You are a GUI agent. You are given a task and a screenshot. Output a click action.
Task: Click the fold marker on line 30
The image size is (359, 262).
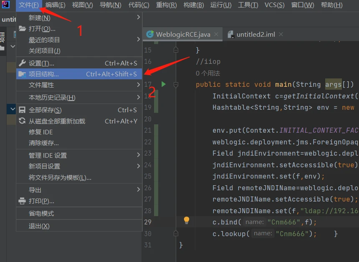[x=176, y=233]
